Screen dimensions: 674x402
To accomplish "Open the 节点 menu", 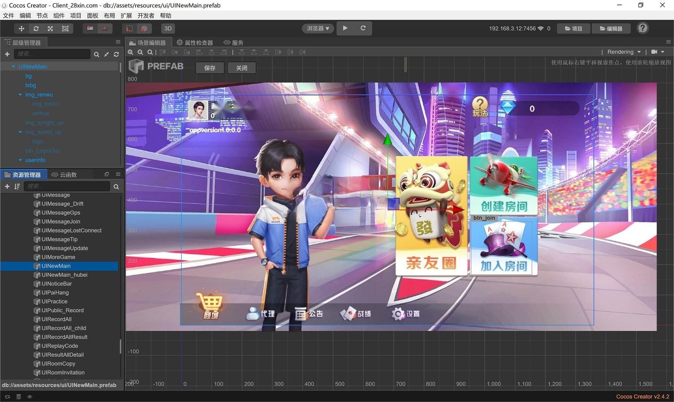I will (42, 15).
